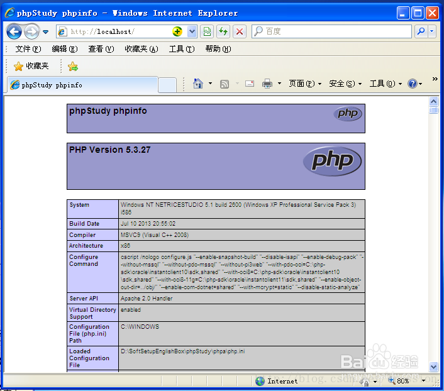
Task: Click the Refresh page icon
Action: coord(223,31)
